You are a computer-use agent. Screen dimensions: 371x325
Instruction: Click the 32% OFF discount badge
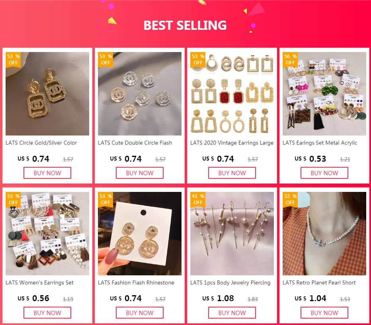point(290,199)
